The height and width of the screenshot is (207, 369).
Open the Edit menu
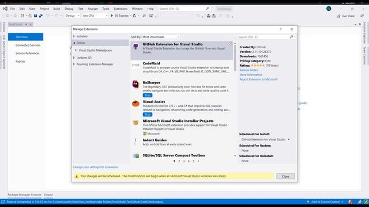pyautogui.click(x=22, y=9)
